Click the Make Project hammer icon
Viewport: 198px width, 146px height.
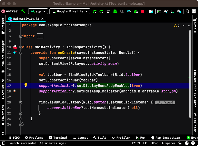[x=23, y=11]
